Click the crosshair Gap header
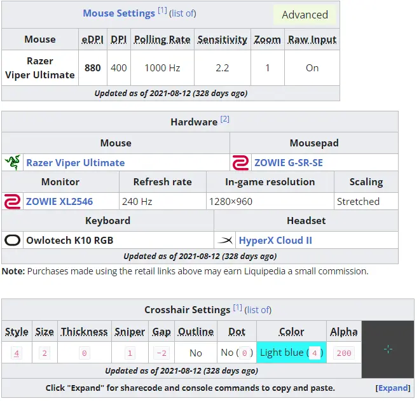419x401 pixels. (161, 332)
